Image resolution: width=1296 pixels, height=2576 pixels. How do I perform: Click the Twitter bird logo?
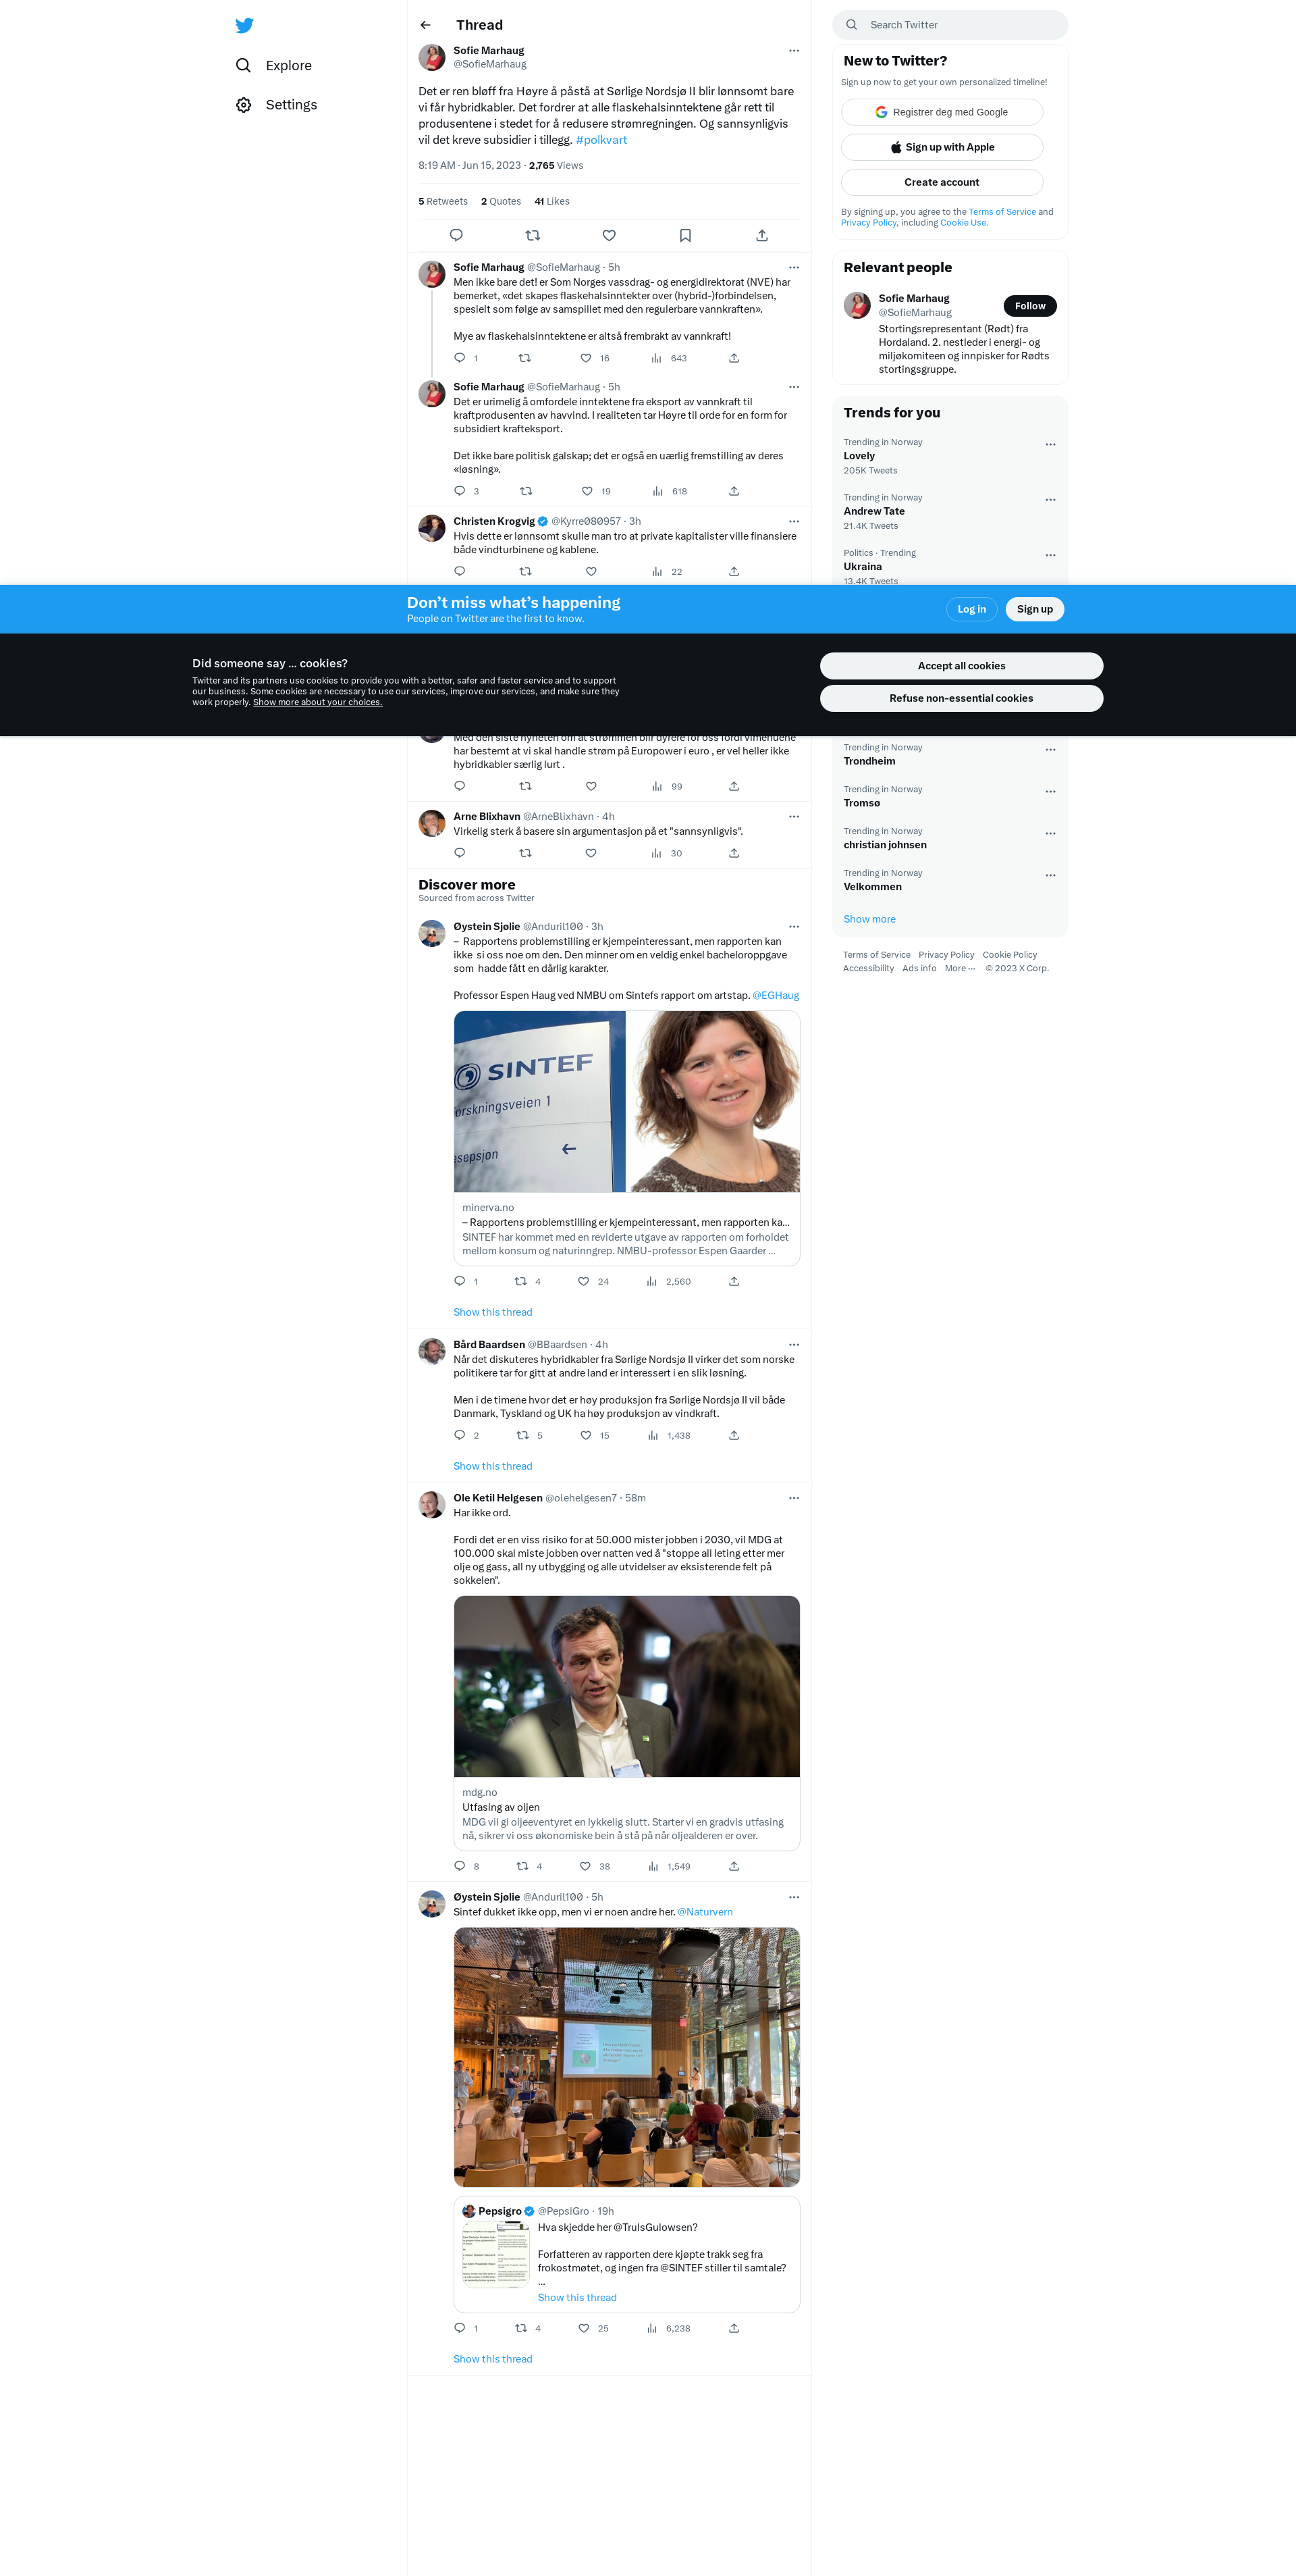tap(244, 25)
